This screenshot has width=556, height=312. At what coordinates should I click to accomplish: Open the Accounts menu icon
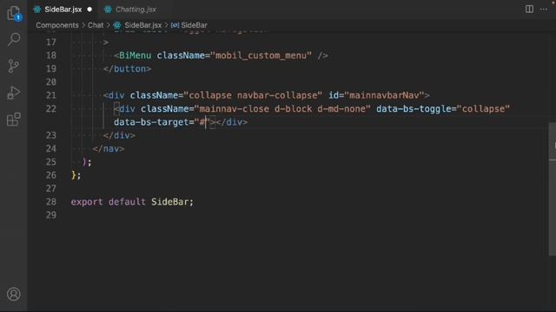[14, 294]
